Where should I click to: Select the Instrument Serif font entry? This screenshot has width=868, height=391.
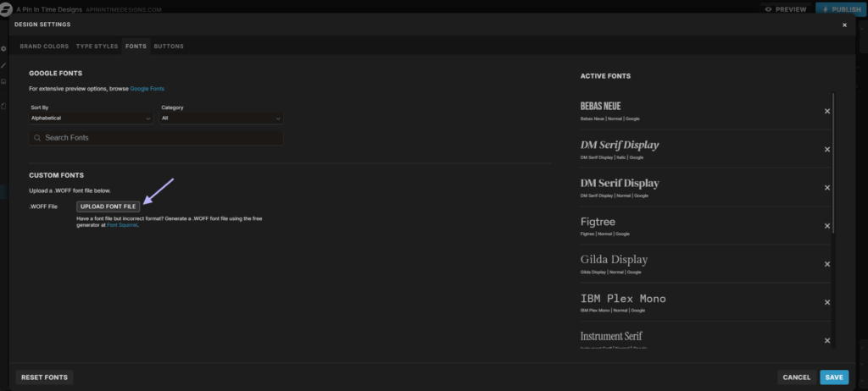click(x=706, y=336)
